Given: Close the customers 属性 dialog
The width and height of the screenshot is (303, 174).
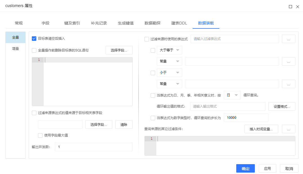Looking at the screenshot, I should (x=298, y=6).
